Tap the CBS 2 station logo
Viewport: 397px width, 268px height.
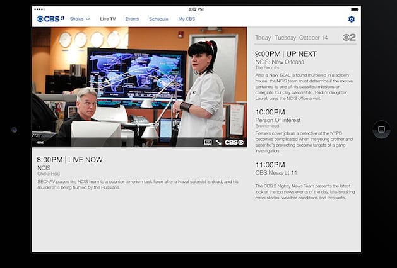(349, 38)
